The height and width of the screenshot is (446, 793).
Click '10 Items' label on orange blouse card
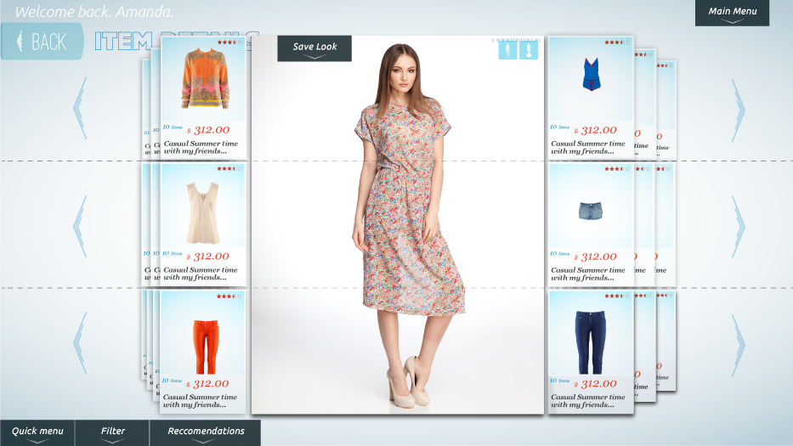[x=173, y=127]
